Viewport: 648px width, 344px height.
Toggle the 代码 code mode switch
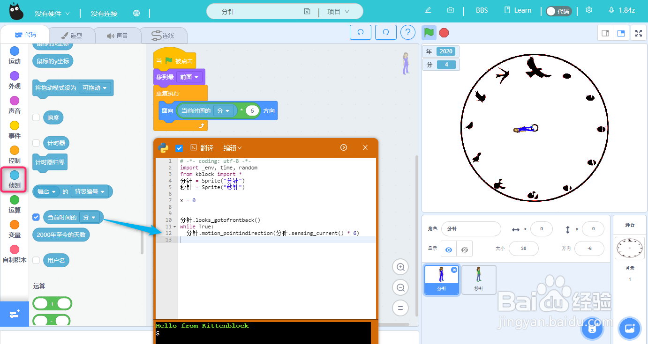[x=559, y=11]
